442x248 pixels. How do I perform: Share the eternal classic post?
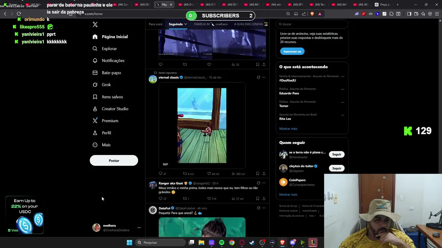[x=264, y=174]
